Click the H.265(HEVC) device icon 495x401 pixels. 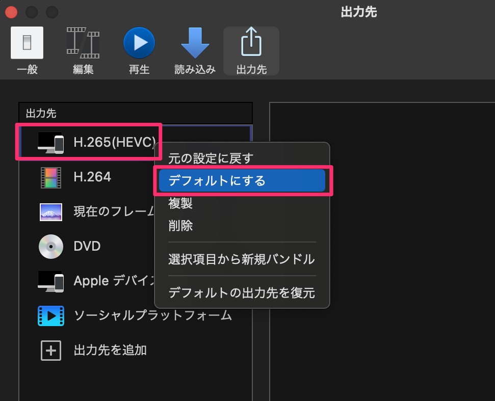[50, 143]
